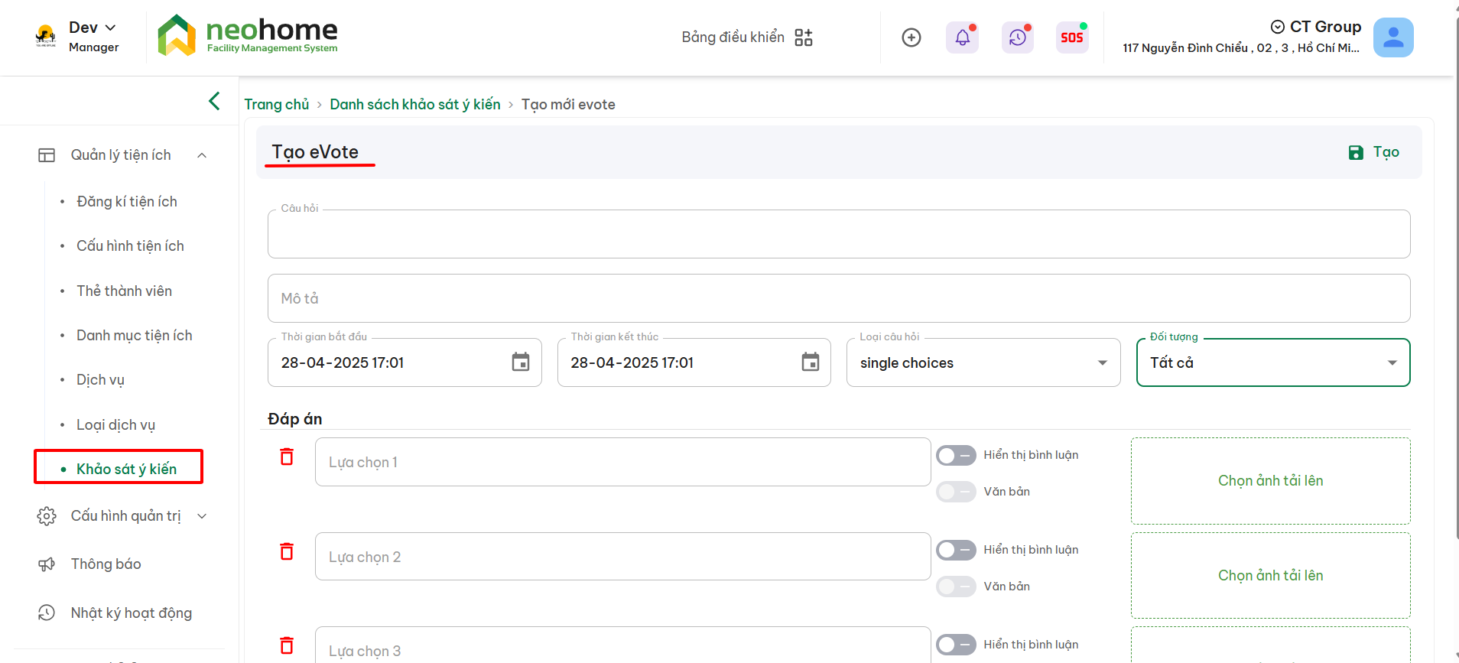1459x663 pixels.
Task: Open the CT Group building selector
Action: [1241, 37]
